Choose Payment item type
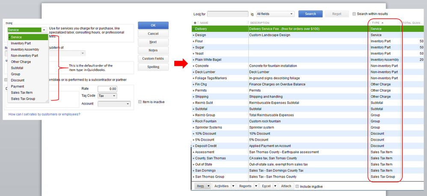The image size is (427, 196). tap(28, 86)
